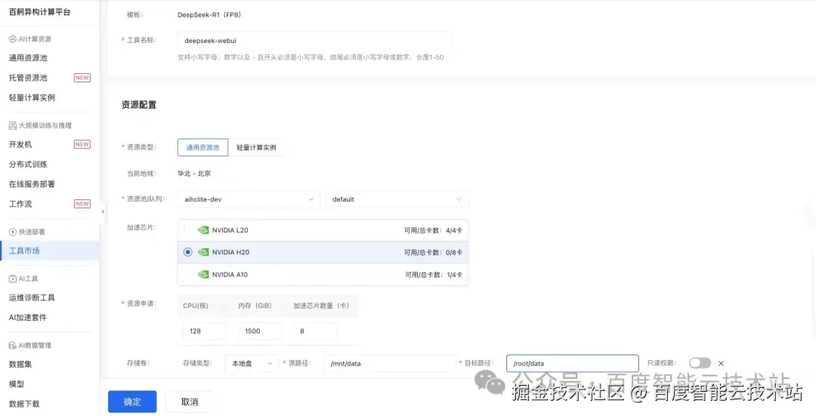The width and height of the screenshot is (816, 416).
Task: Open 在线服务部署 in sidebar
Action: (32, 183)
